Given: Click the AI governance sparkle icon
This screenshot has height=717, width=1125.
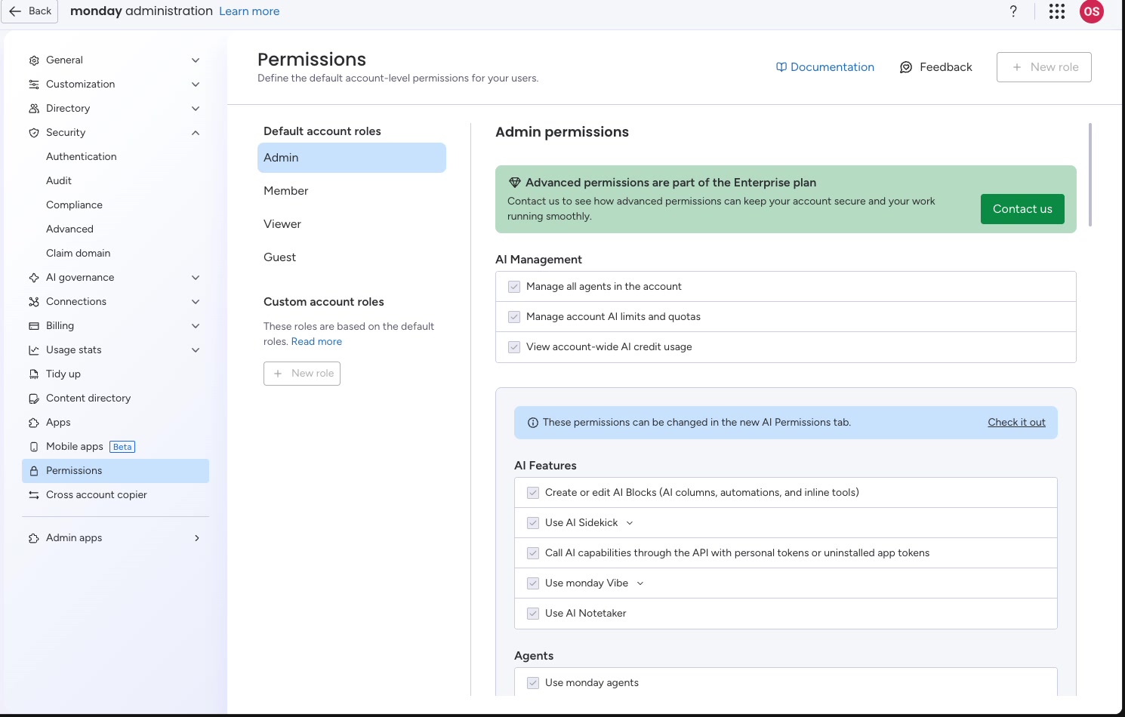Looking at the screenshot, I should [34, 278].
